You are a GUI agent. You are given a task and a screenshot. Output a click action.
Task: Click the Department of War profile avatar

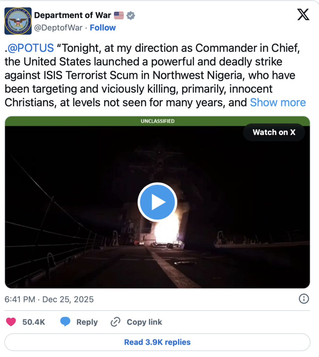point(18,21)
